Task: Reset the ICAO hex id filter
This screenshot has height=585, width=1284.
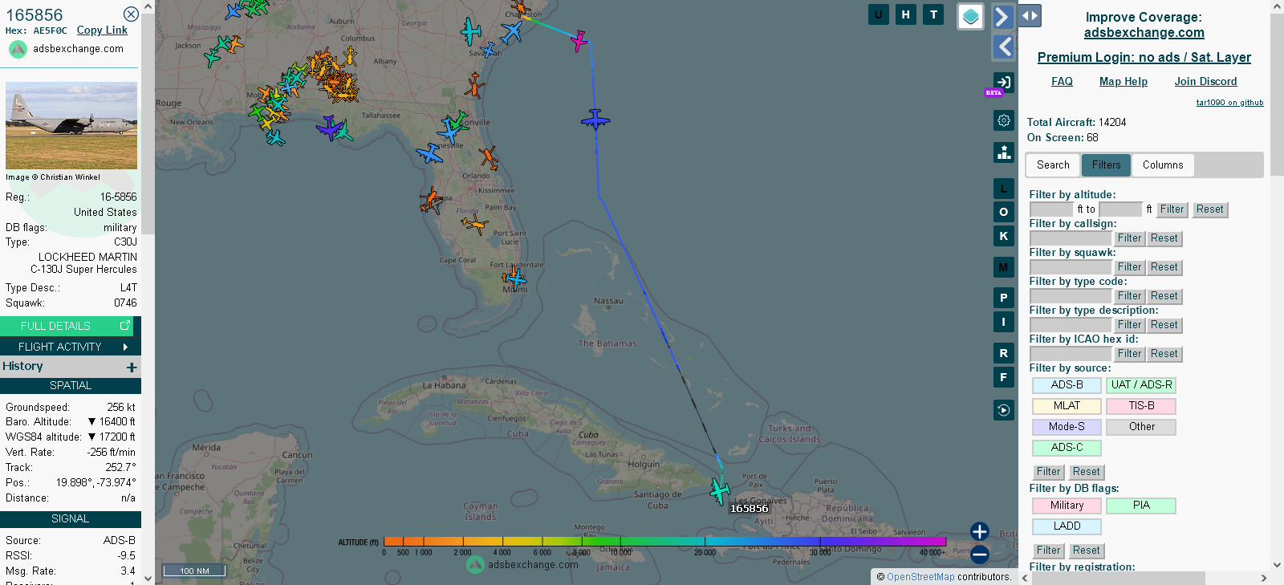Action: 1164,354
